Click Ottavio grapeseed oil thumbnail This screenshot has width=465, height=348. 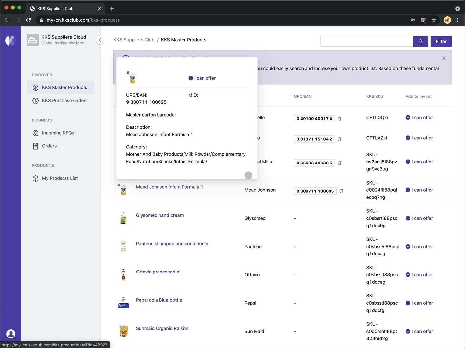[x=123, y=274]
